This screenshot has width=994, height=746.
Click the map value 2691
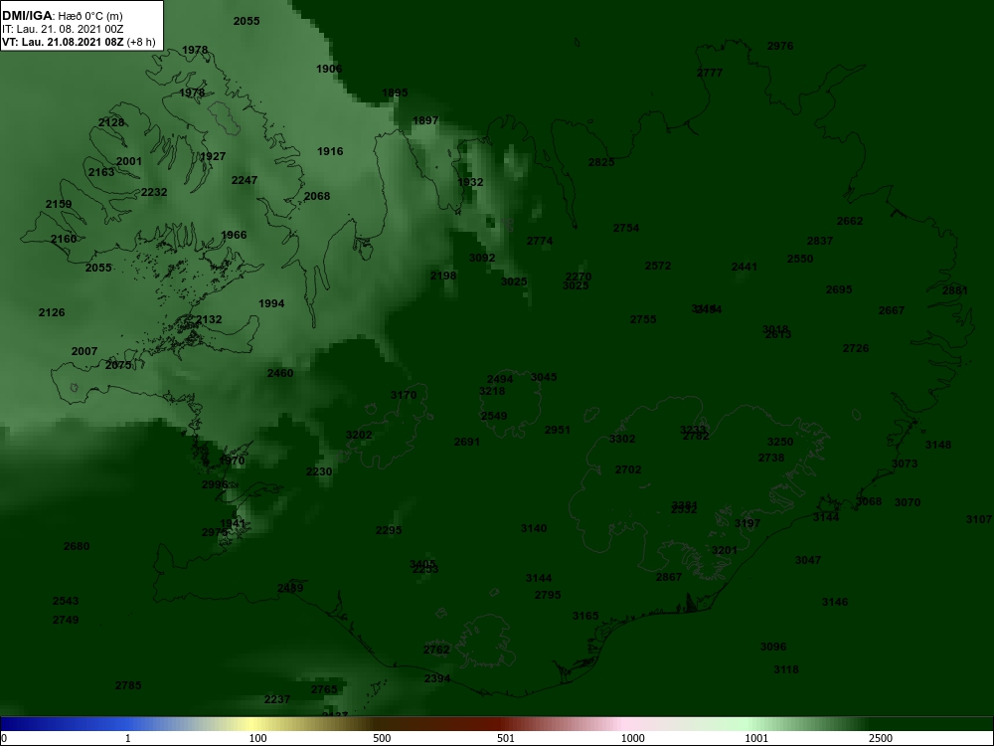[x=467, y=442]
